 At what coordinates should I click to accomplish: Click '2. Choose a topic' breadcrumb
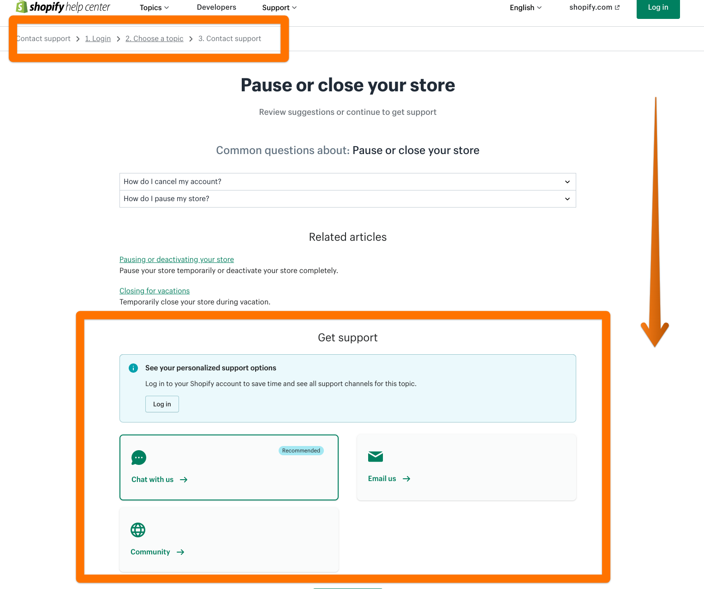coord(155,39)
